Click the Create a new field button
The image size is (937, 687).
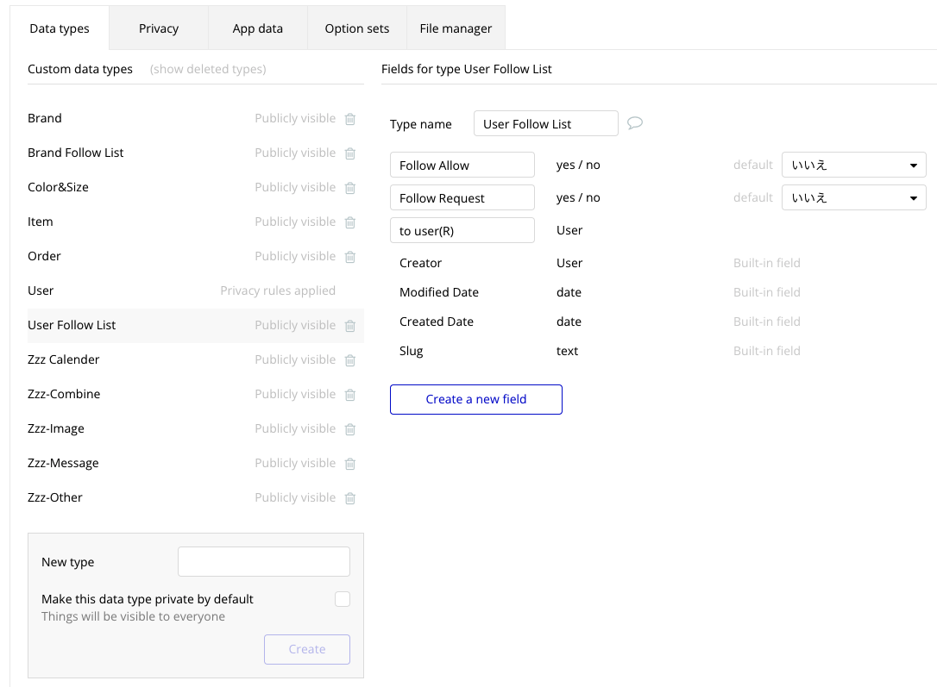click(476, 399)
